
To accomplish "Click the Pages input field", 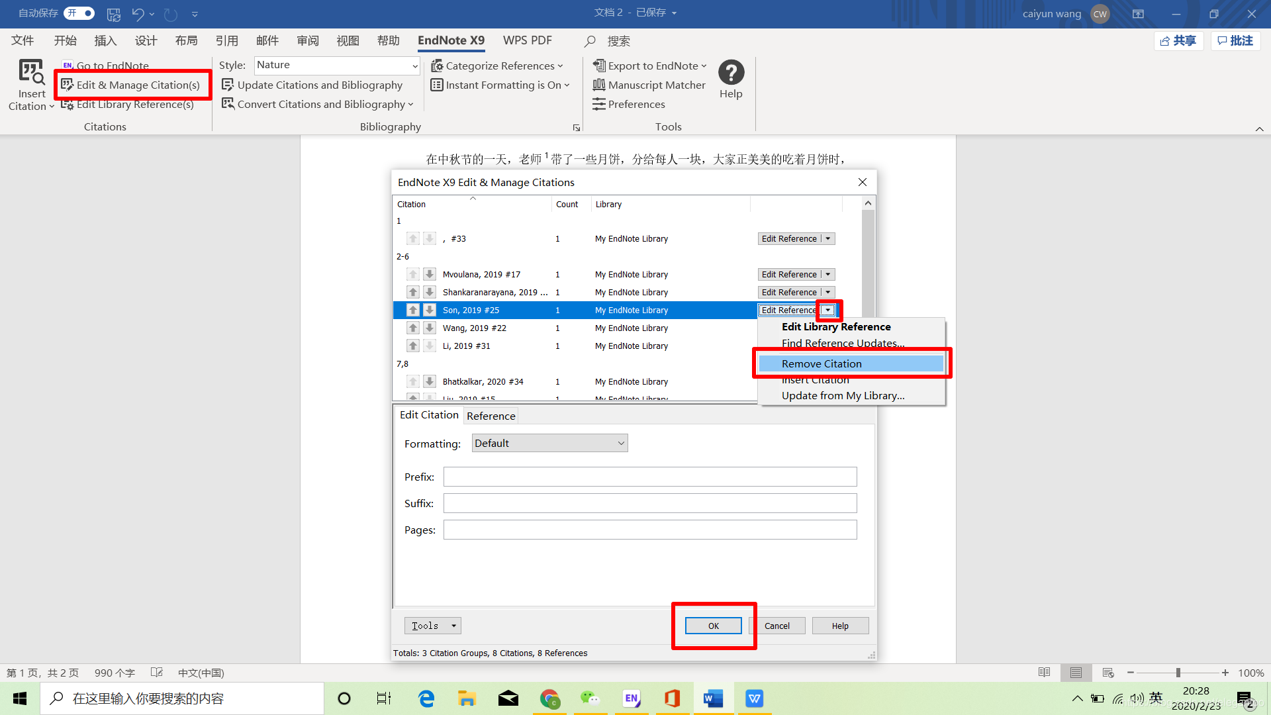I will [x=650, y=530].
